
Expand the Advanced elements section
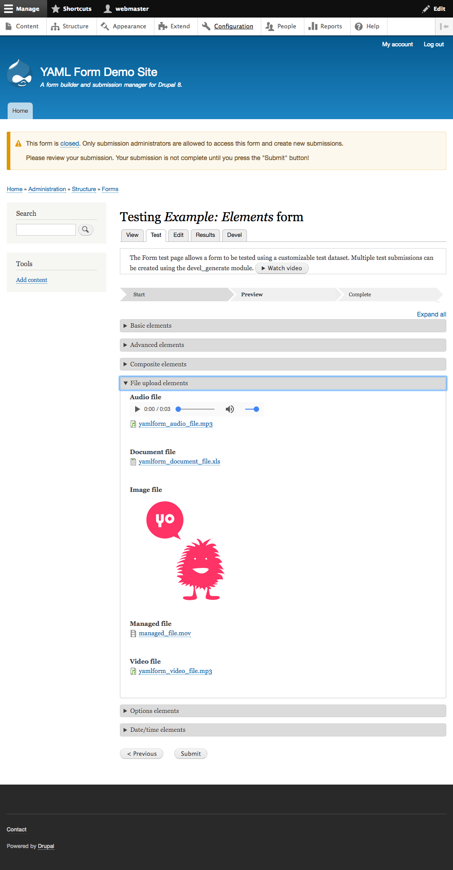(157, 345)
